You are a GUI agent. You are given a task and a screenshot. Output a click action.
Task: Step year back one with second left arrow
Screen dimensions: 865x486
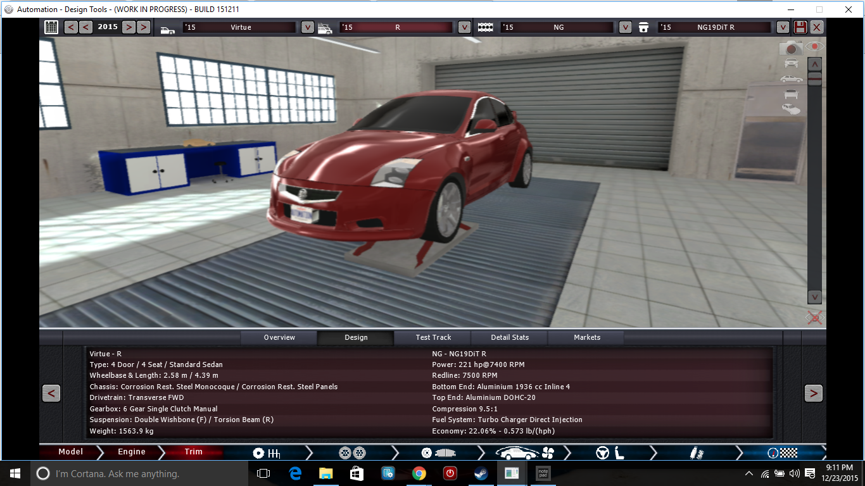point(86,27)
